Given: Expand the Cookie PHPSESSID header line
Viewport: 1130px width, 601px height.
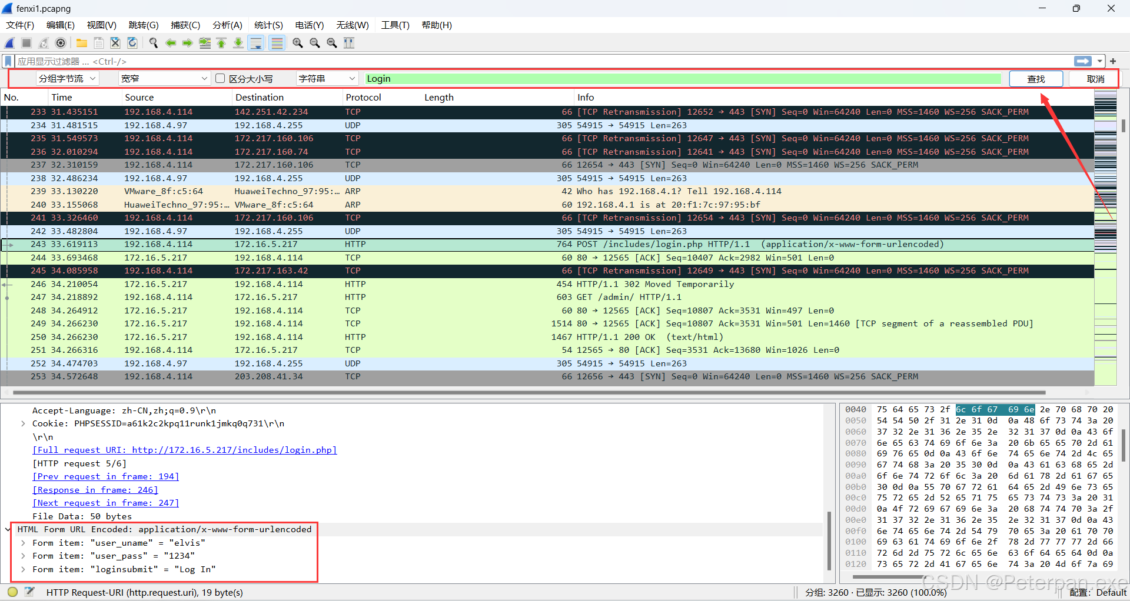Looking at the screenshot, I should 23,423.
